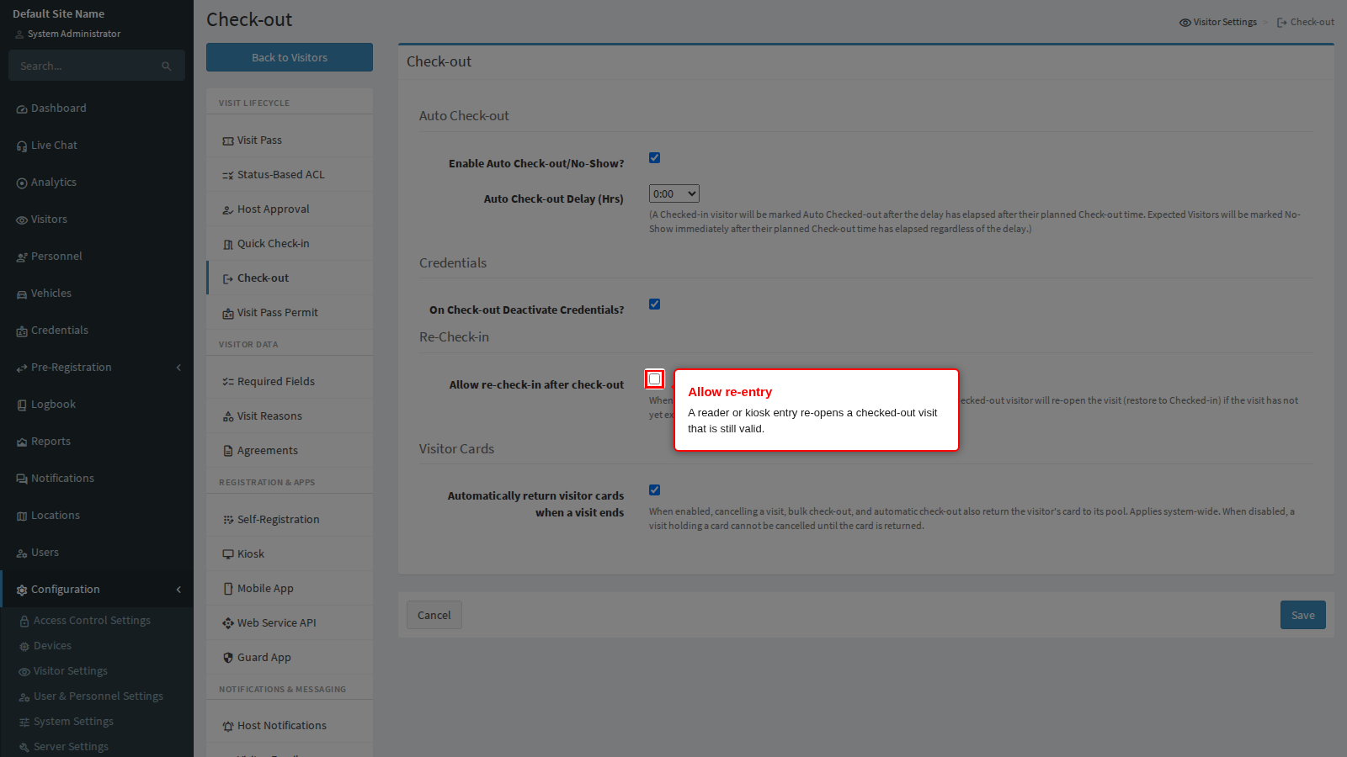The image size is (1347, 757).
Task: Click System Administrator user label
Action: pos(74,34)
